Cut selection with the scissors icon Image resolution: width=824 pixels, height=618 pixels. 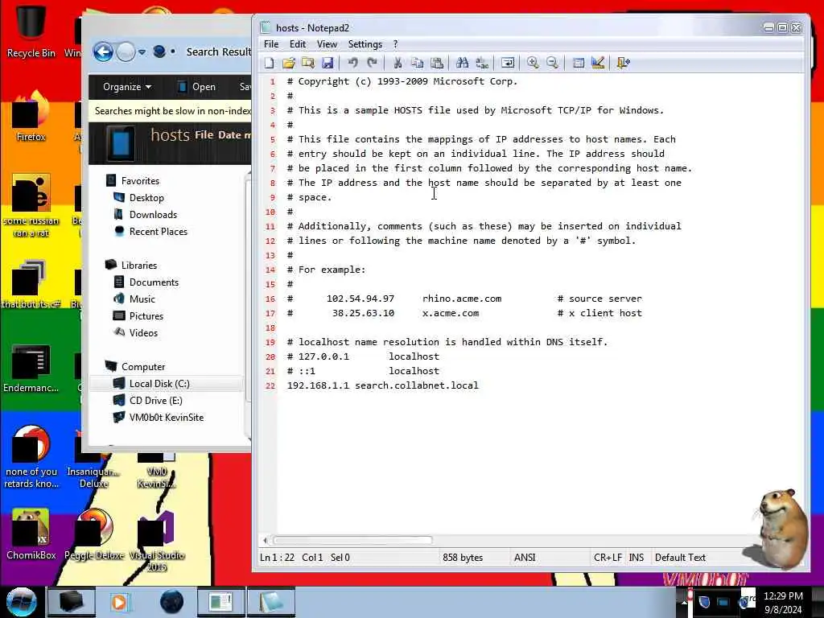[398, 63]
